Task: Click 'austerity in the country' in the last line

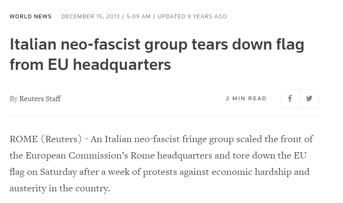Action: click(x=59, y=188)
